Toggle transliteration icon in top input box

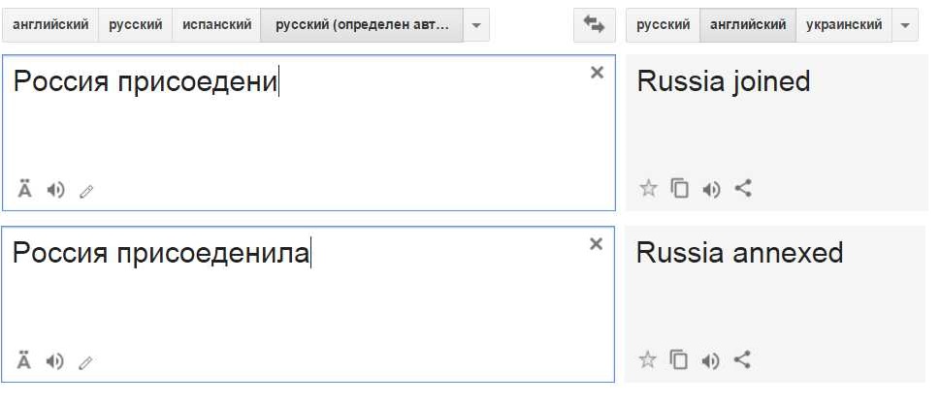(25, 189)
